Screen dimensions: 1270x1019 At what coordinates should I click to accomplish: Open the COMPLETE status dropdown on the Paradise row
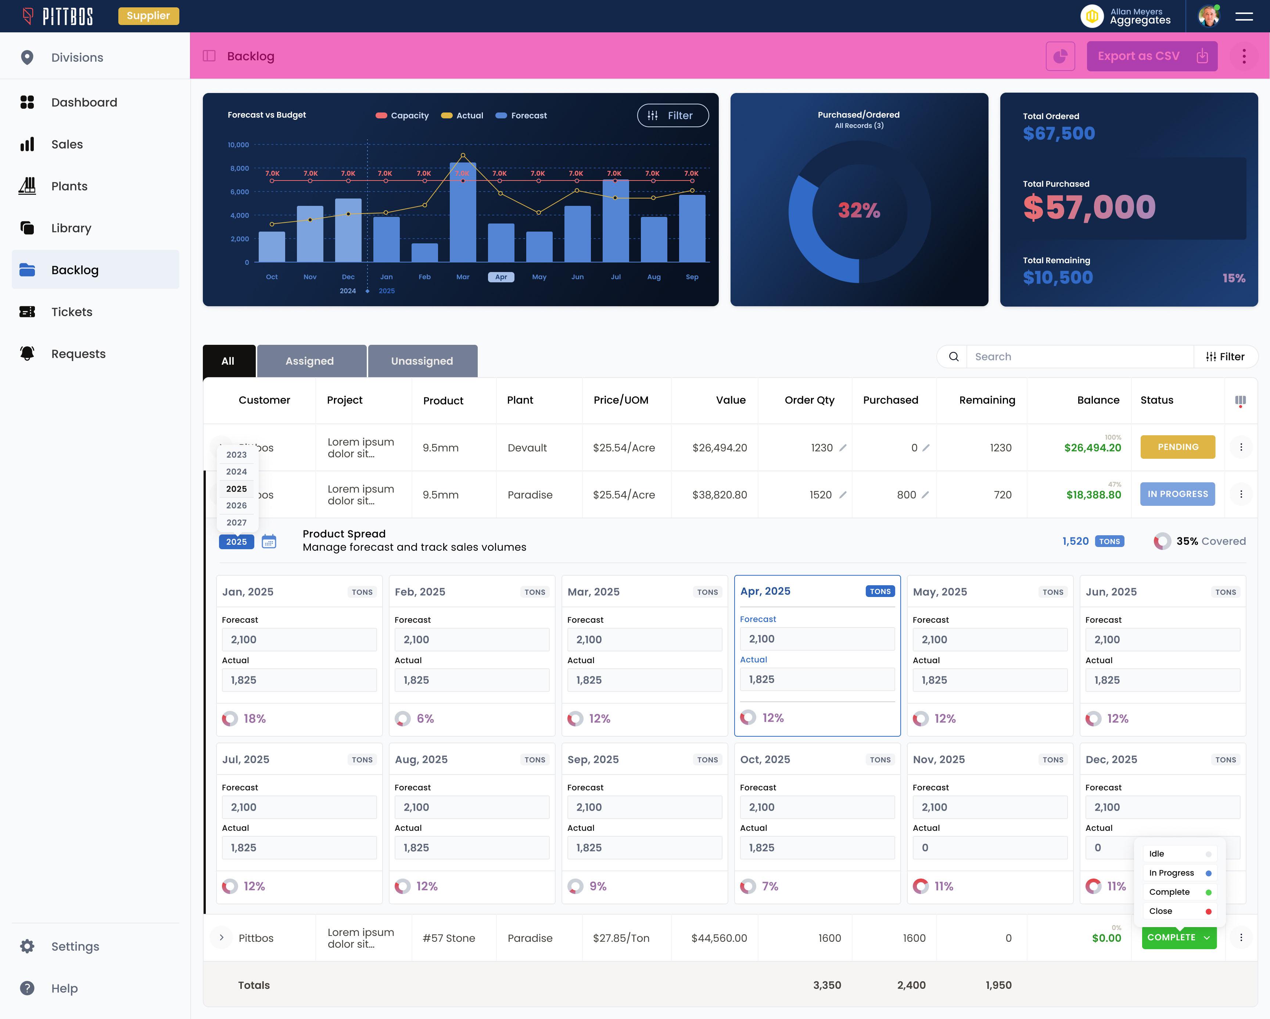tap(1179, 937)
